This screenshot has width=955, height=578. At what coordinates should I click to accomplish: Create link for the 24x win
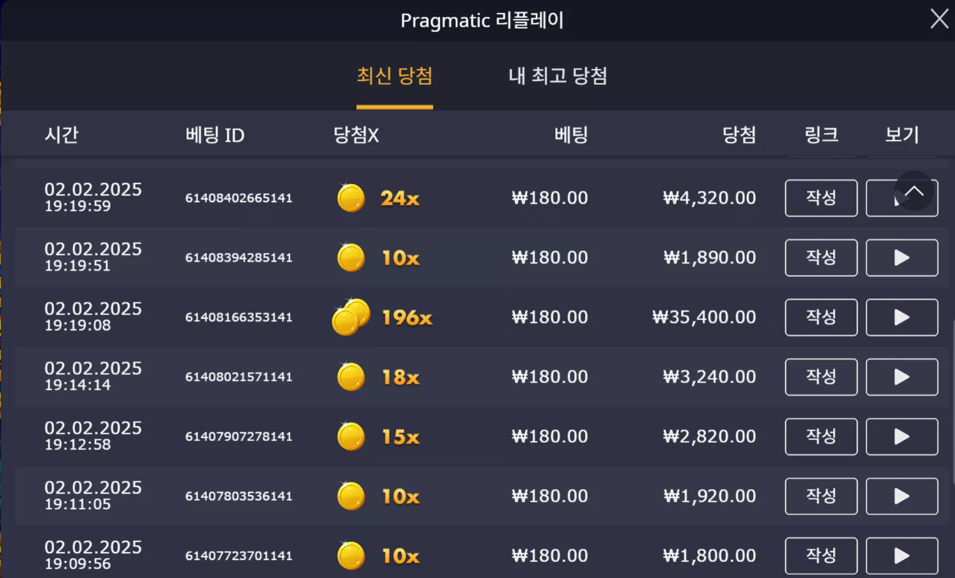point(821,198)
